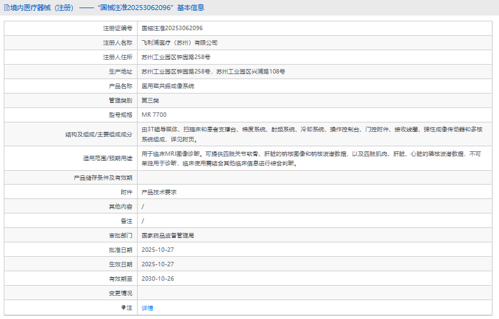
Task: Select approving department 国家药品监督管理局
Action: coord(168,235)
